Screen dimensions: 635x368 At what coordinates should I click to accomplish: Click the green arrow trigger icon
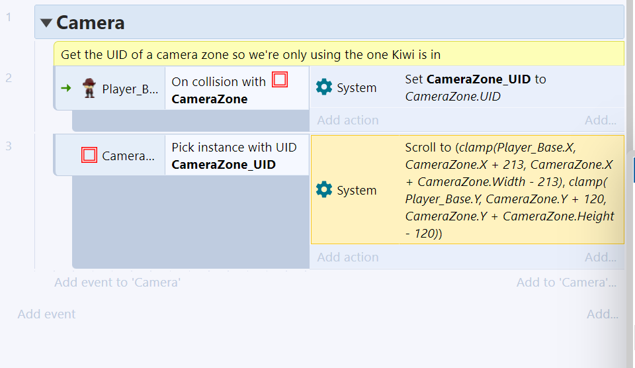click(66, 88)
